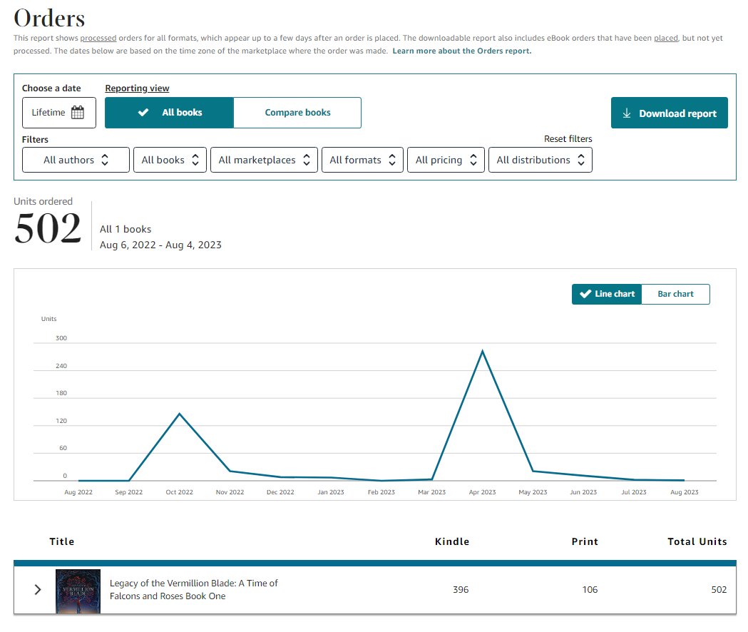Click the Kindle value 396

pos(461,589)
